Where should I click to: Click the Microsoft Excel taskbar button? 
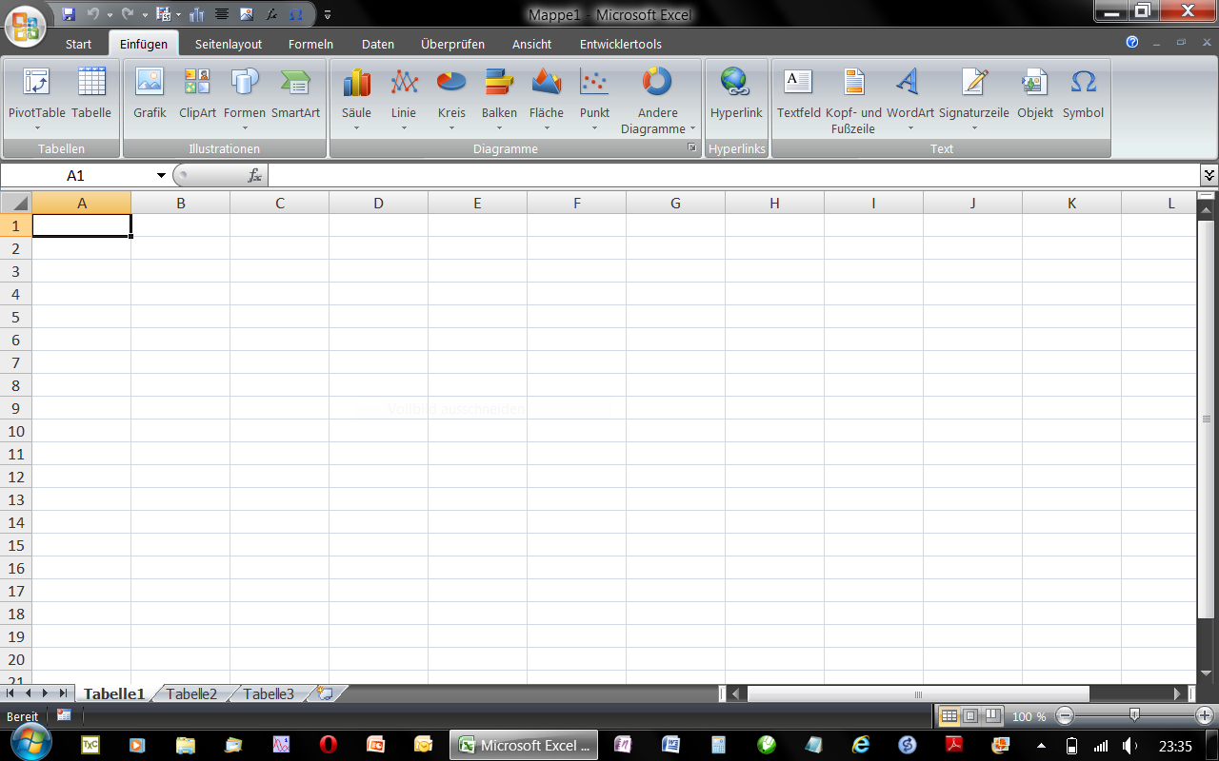click(x=525, y=745)
